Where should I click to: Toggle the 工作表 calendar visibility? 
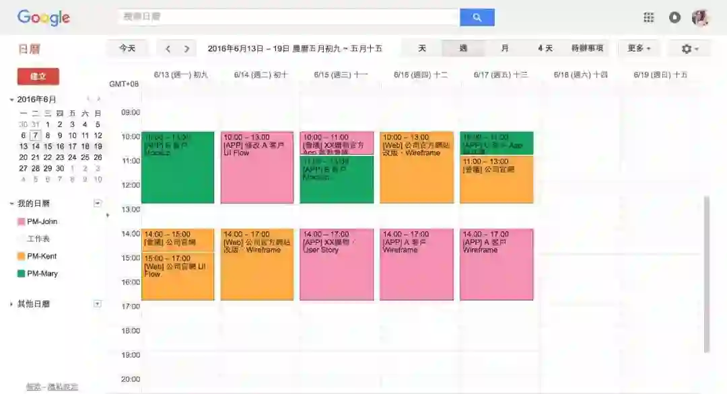21,239
